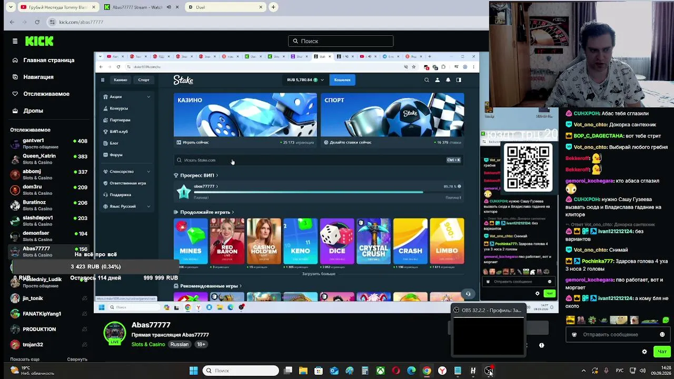Click the green Чат button
The image size is (674, 379).
pyautogui.click(x=662, y=352)
